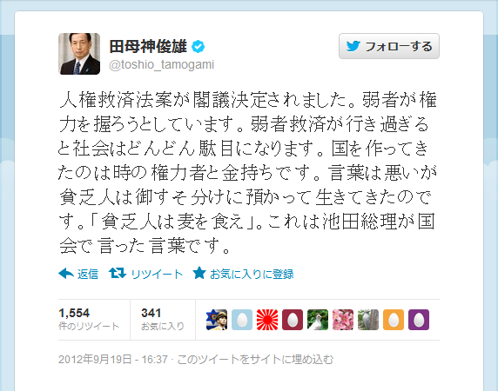
Task: Click the reply arrow icon
Action: [x=66, y=273]
